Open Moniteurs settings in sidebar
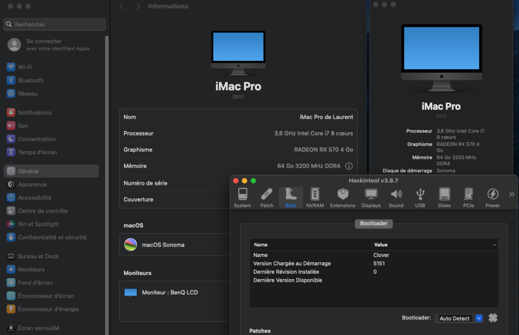Screen dimensions: 519x335 coord(51,270)
